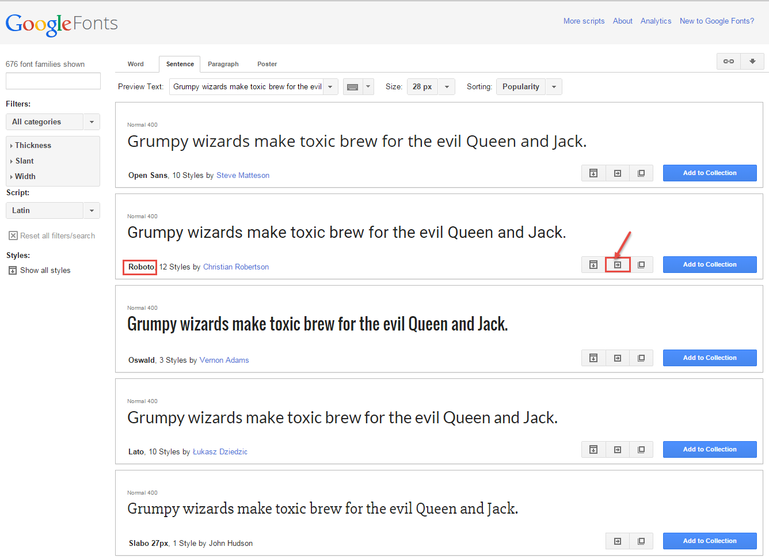
Task: Open the Analytics link
Action: pos(656,21)
